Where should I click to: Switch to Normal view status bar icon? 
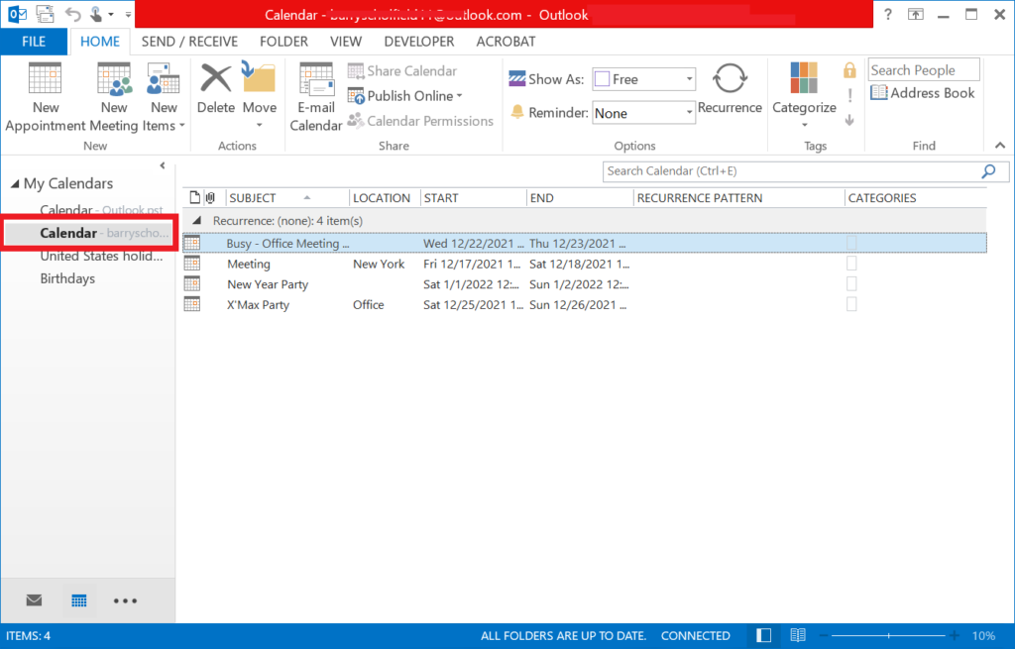coord(763,635)
